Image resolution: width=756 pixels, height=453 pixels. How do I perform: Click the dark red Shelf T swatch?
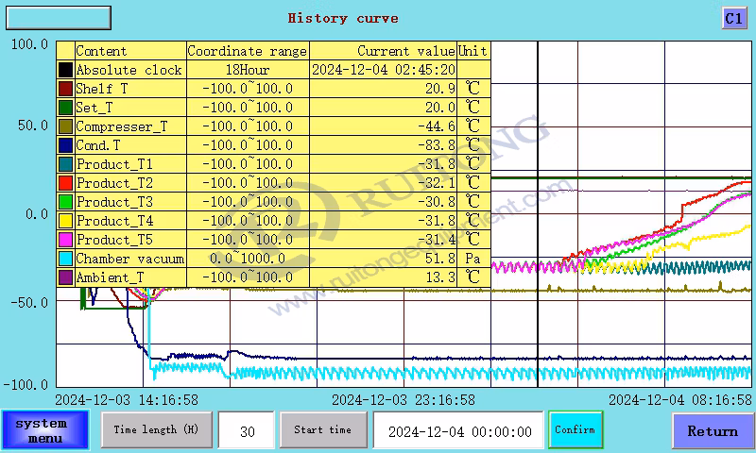tap(65, 89)
